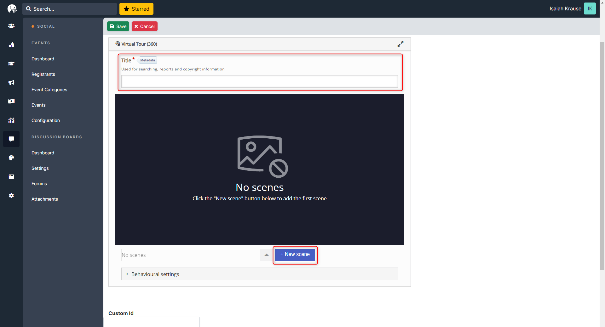
Task: Go to Registrants under Events
Action: click(43, 74)
